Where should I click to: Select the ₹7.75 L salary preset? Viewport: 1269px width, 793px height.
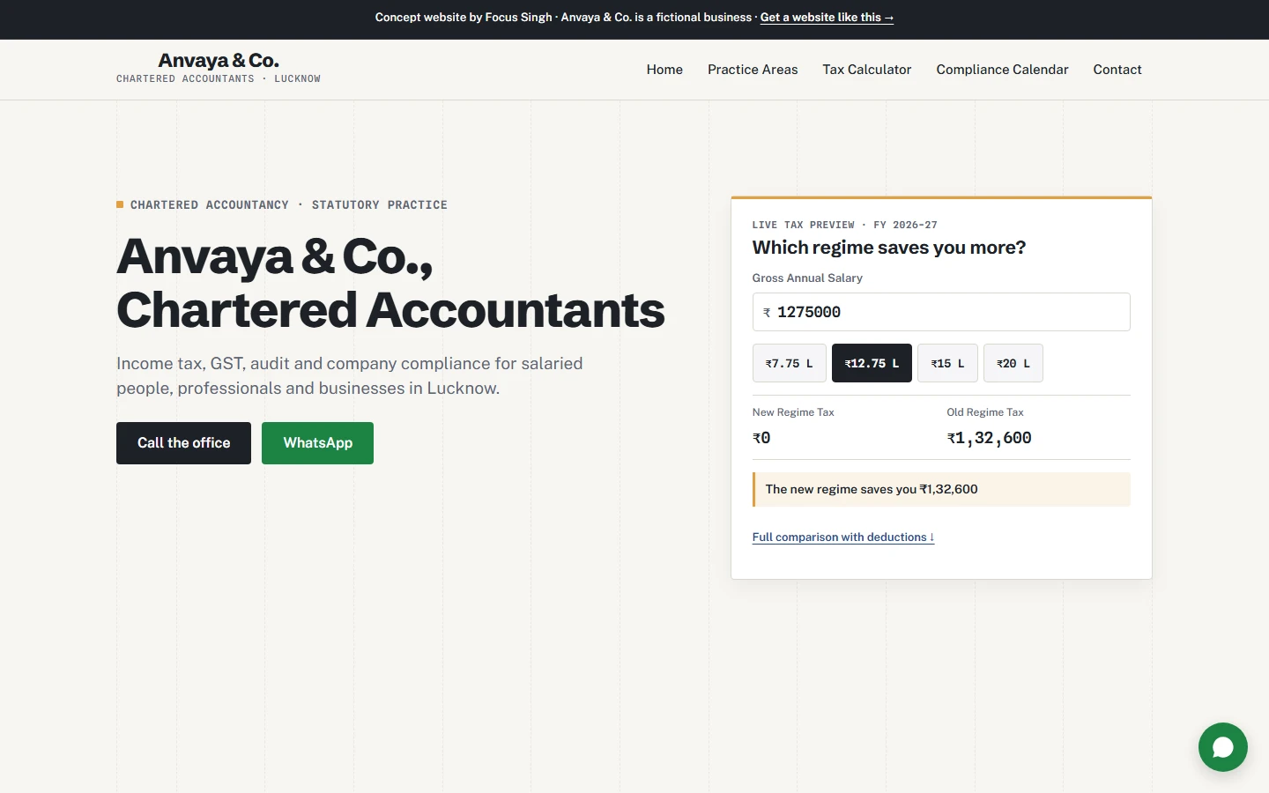790,363
